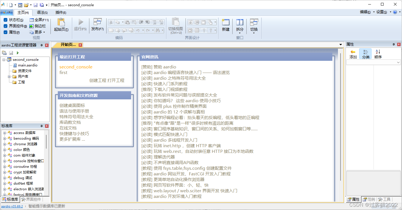
Task: Collapse the second_console project node
Action: (x=4, y=60)
